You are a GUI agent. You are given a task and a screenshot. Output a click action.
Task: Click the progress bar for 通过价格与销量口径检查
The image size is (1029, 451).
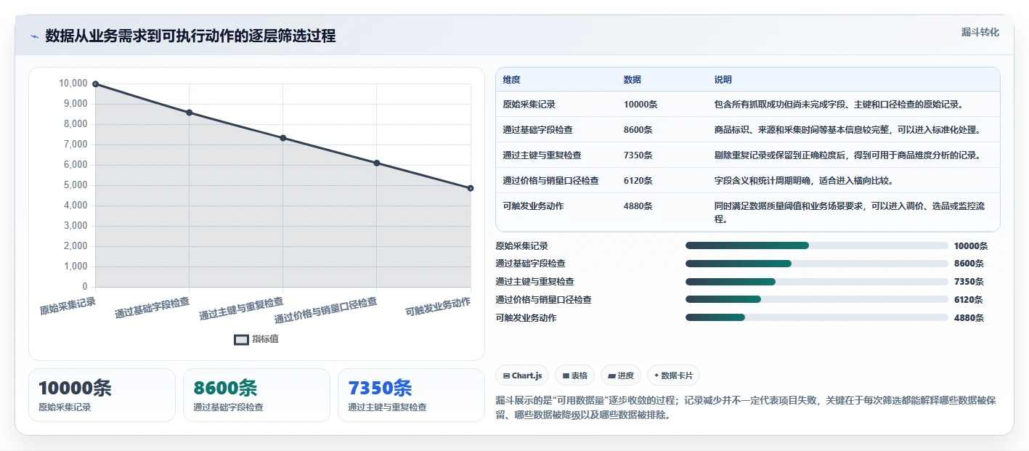click(x=816, y=299)
